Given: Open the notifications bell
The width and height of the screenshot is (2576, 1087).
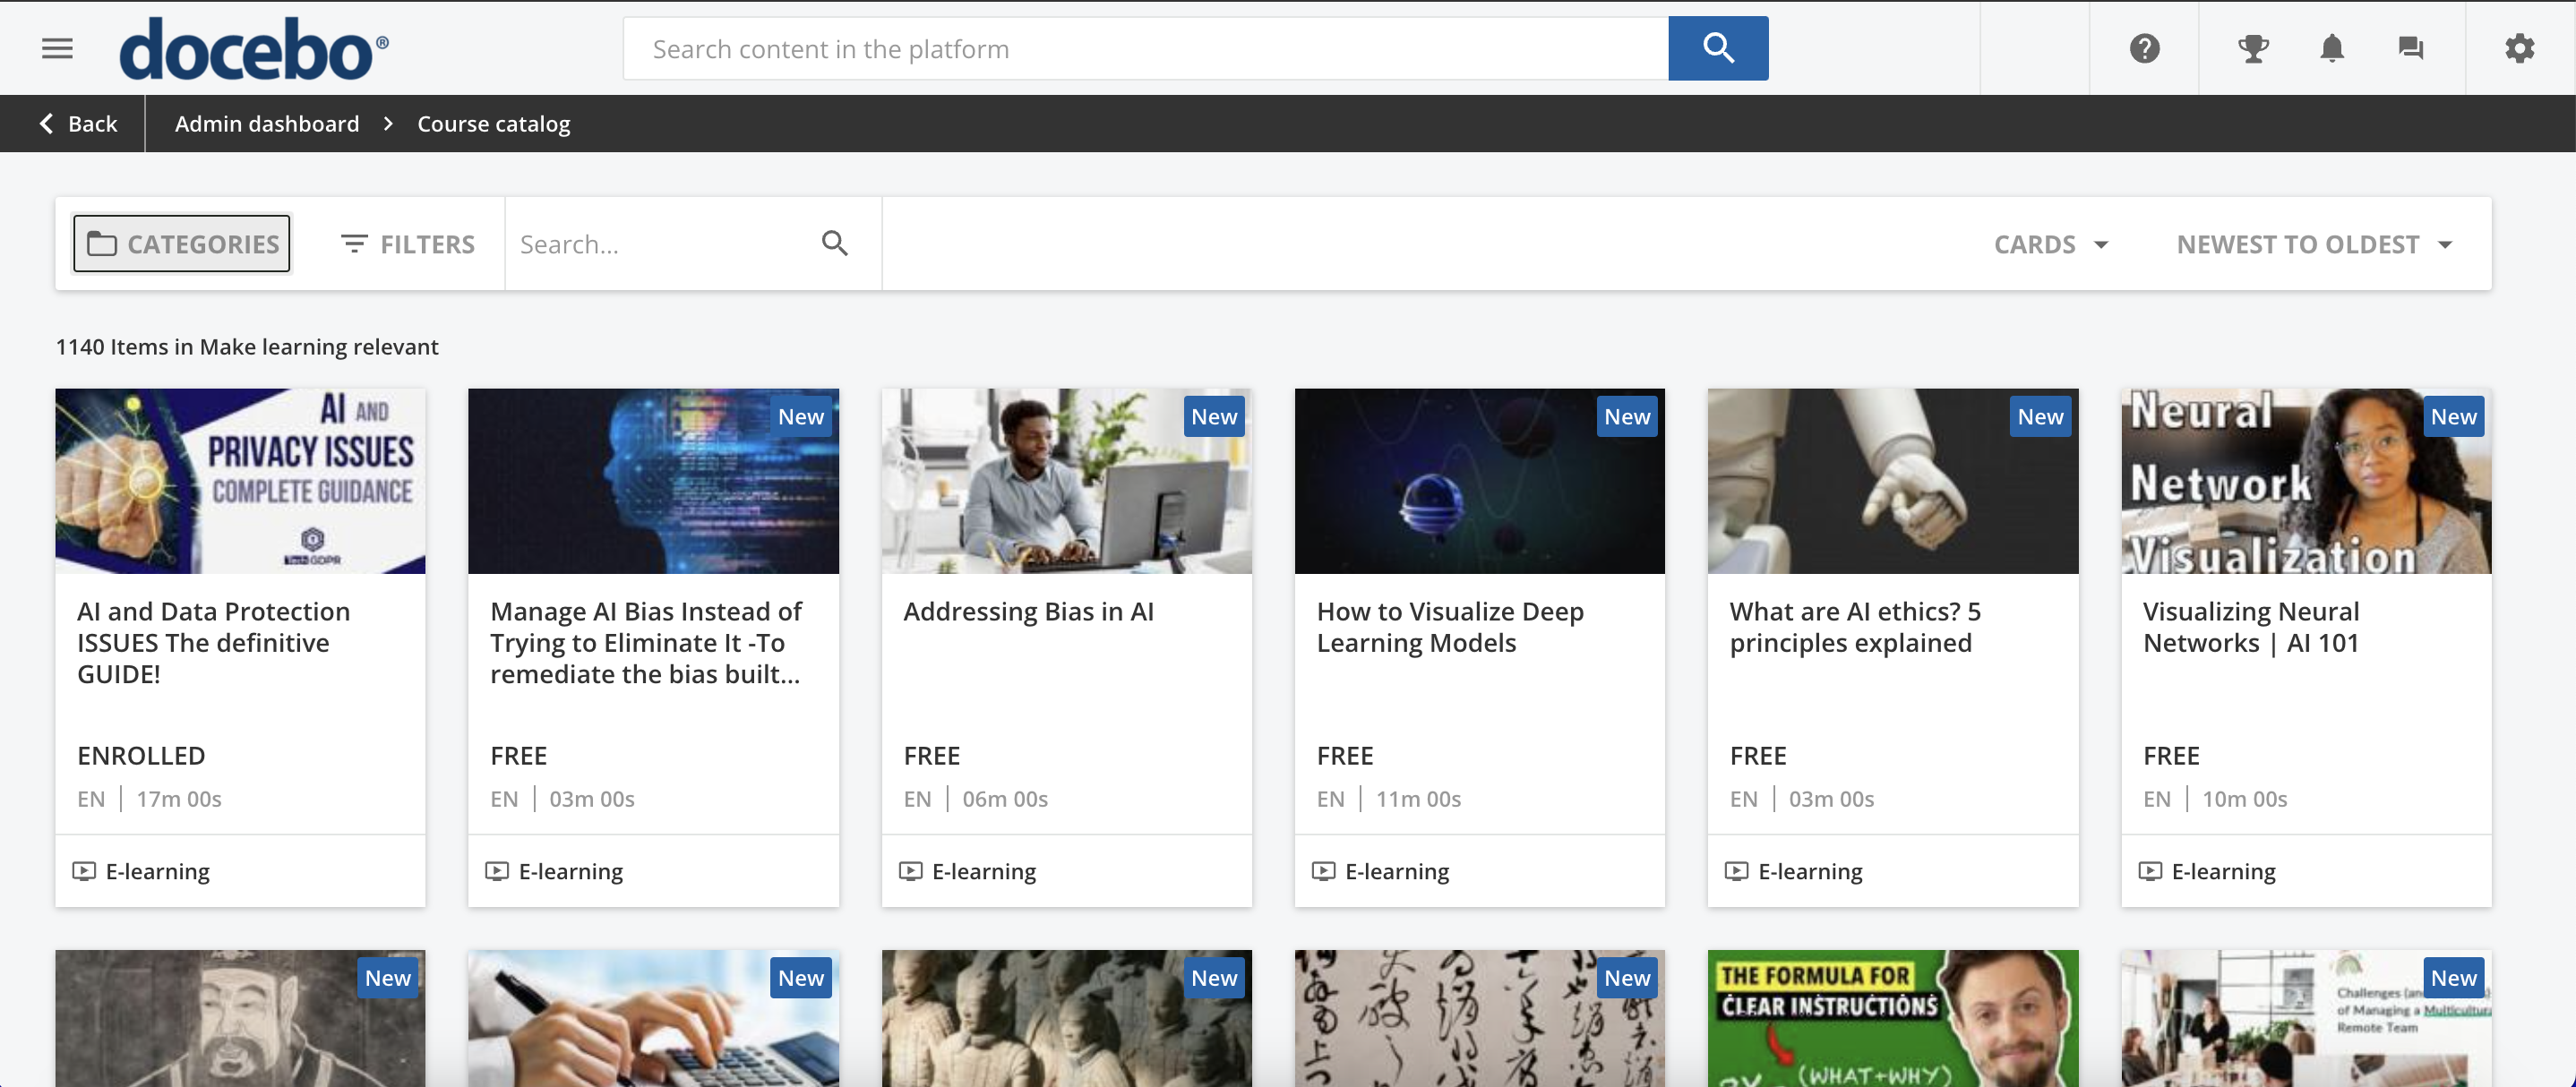Looking at the screenshot, I should click(2331, 48).
